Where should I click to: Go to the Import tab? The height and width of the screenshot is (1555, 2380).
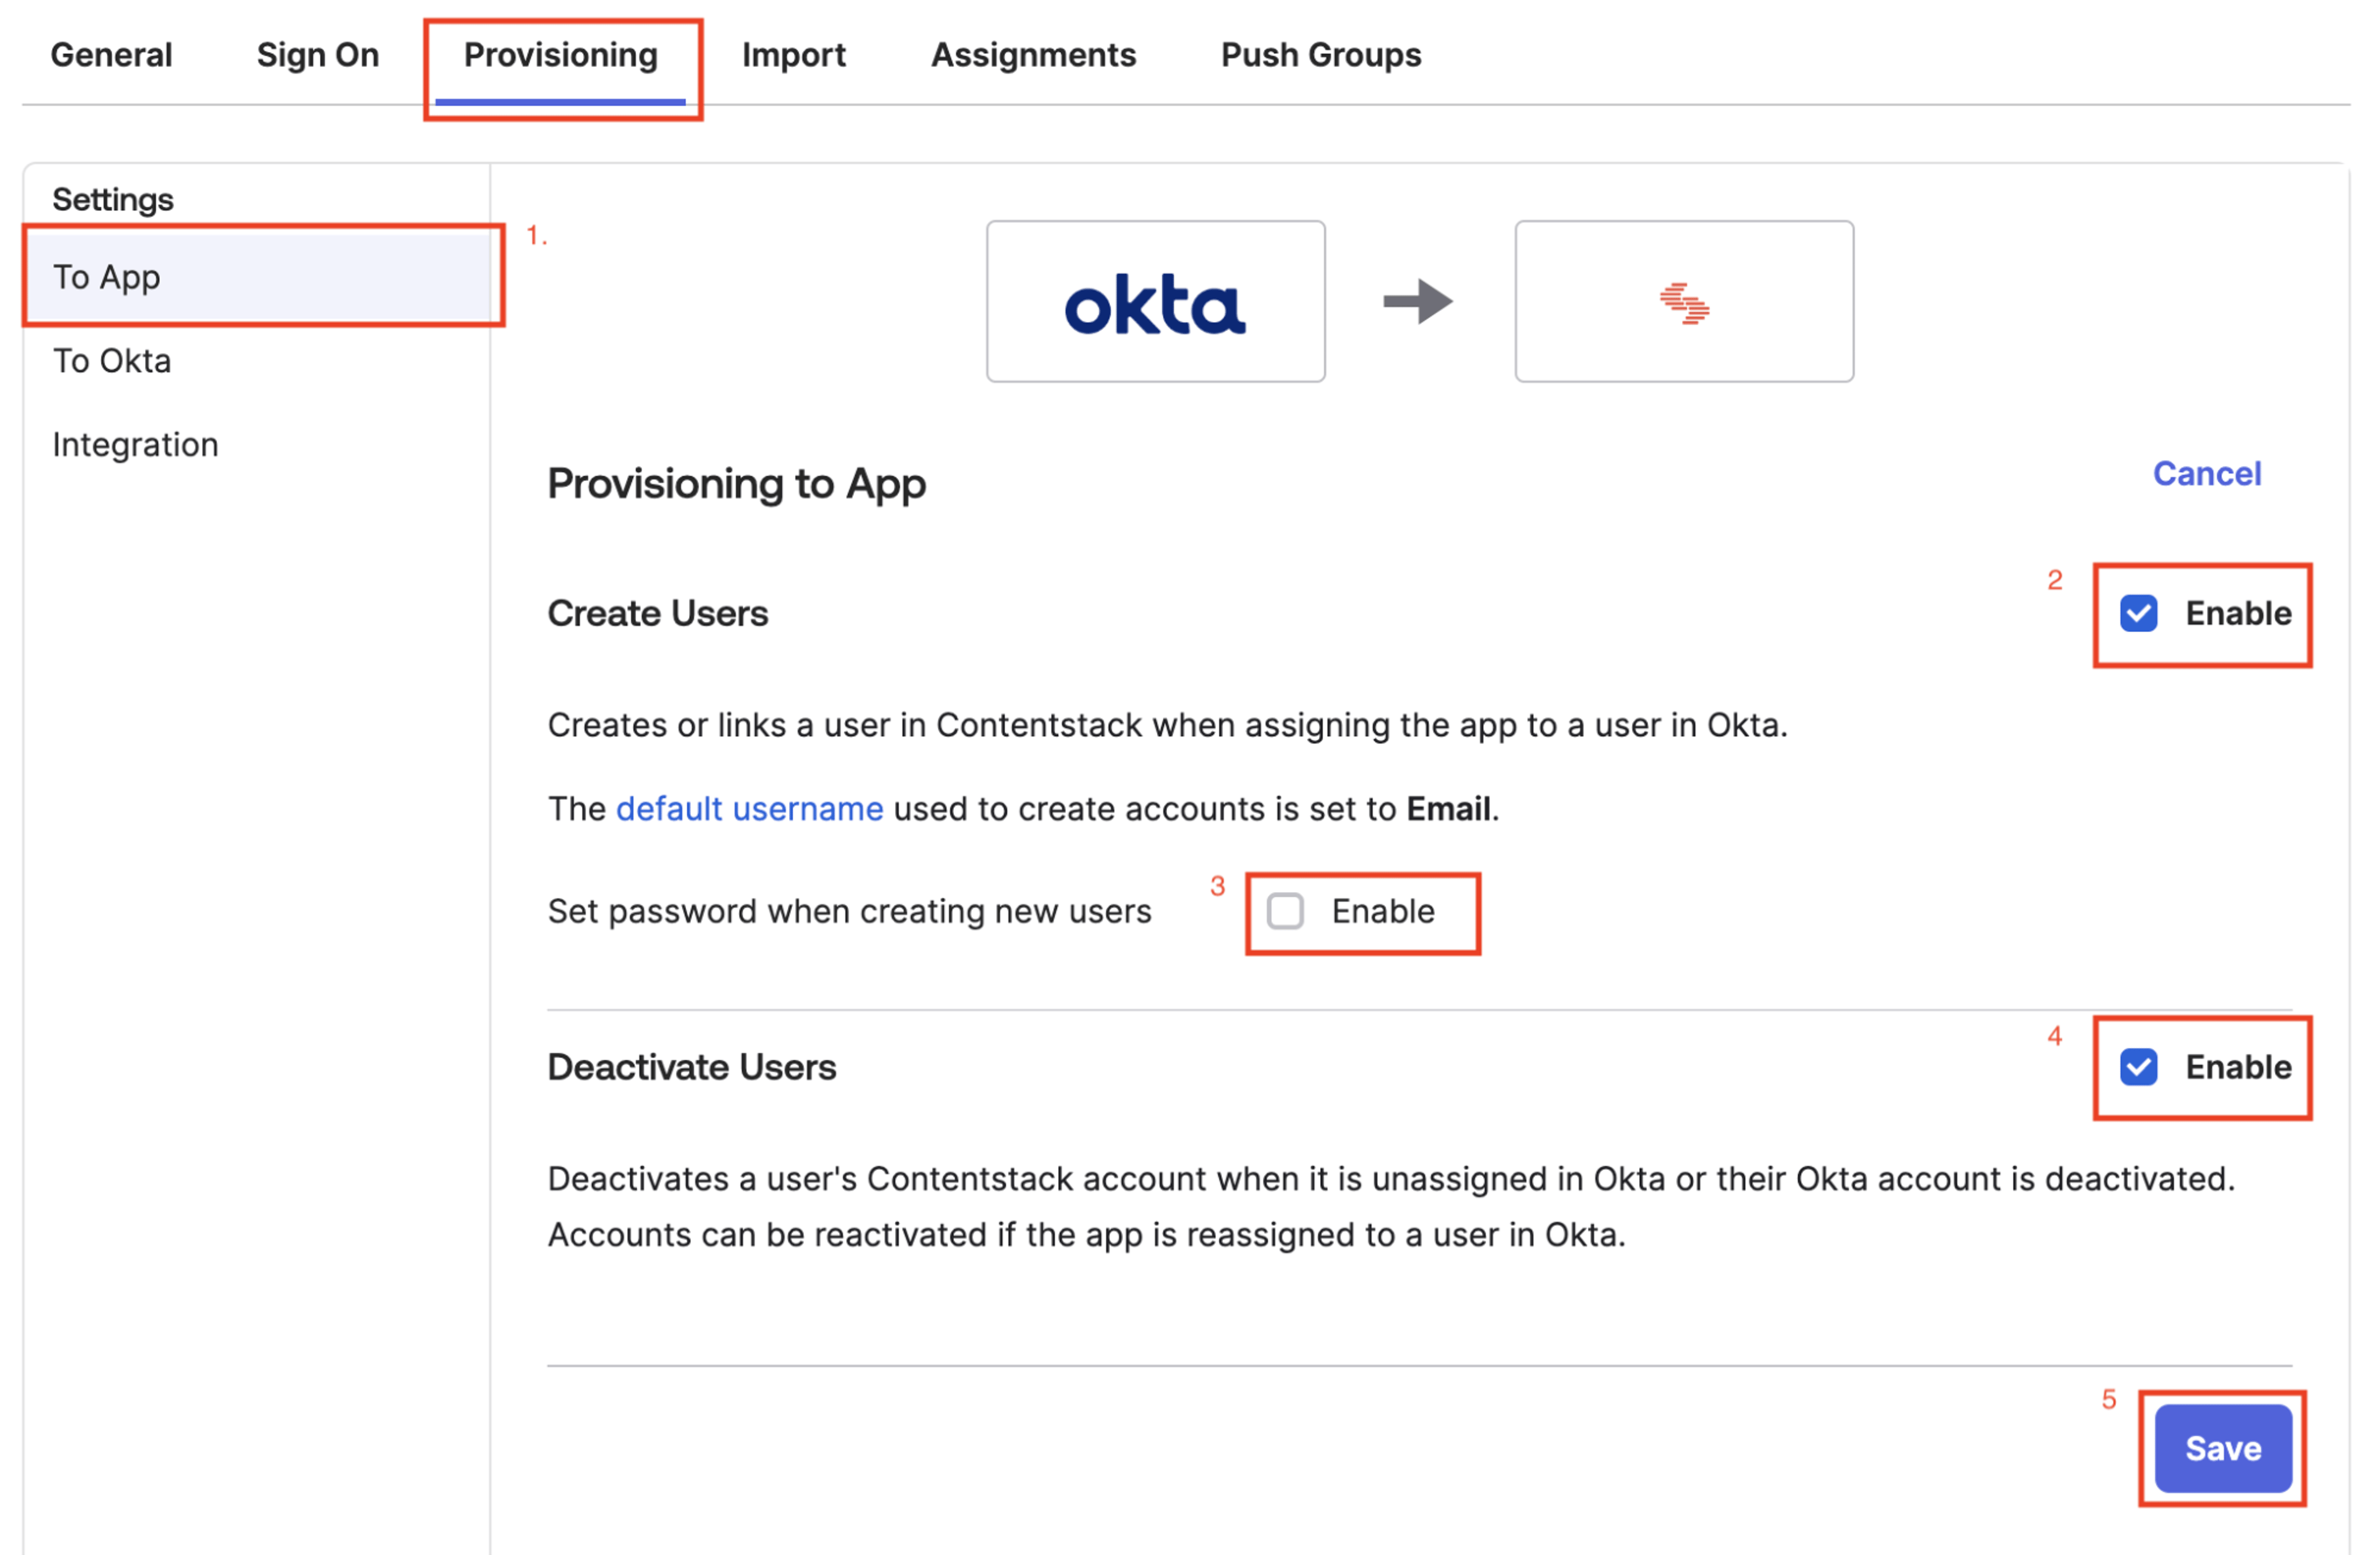793,54
